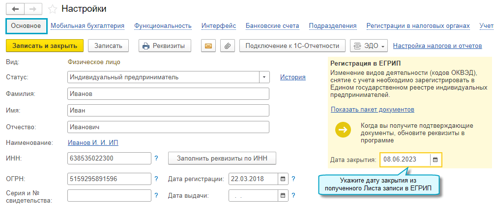
Task: Click question mark help next to ИНН
Action: point(156,159)
